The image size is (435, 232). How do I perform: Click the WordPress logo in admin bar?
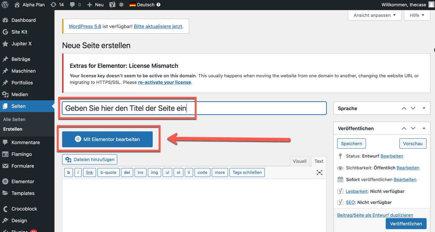pos(5,5)
